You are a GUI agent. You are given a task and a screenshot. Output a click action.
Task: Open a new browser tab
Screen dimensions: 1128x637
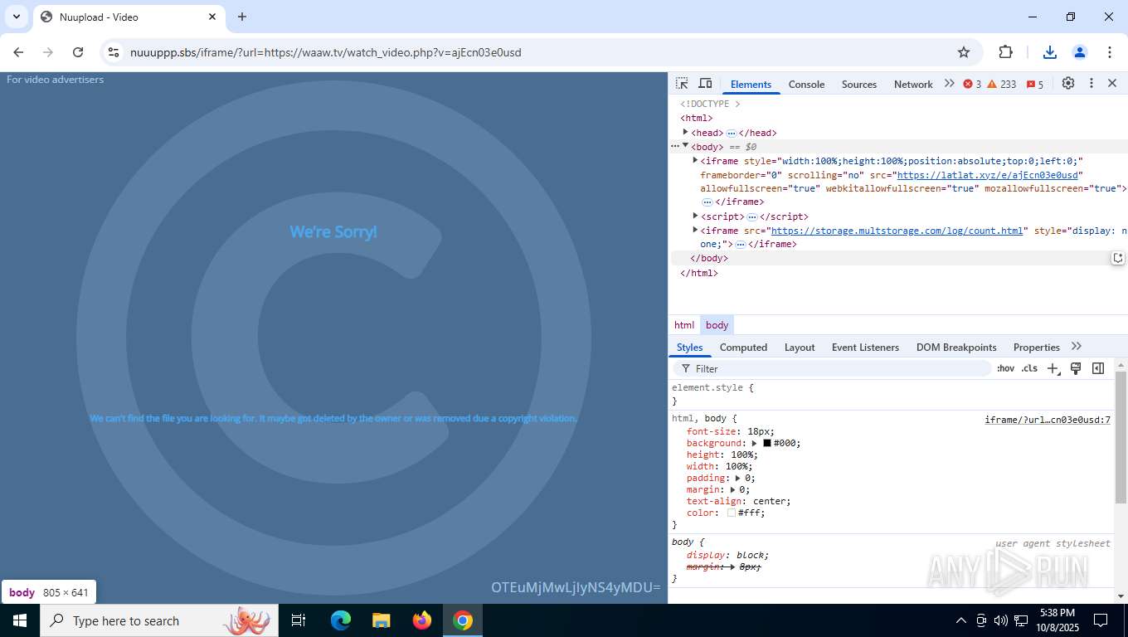[242, 17]
